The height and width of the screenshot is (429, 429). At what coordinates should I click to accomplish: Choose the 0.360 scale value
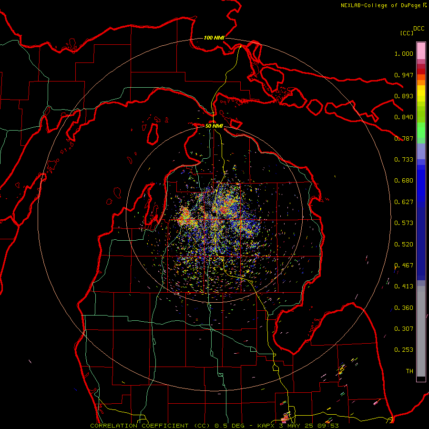[x=404, y=308]
